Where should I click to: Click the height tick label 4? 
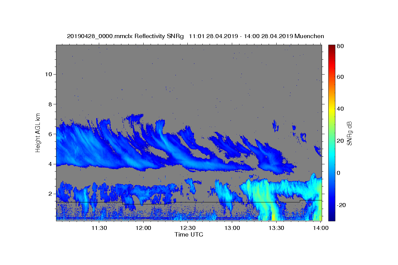click(50, 164)
